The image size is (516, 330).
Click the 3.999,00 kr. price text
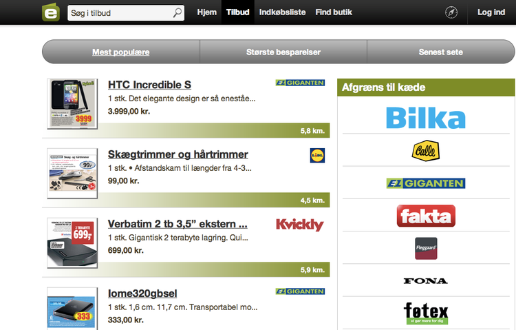click(x=129, y=112)
